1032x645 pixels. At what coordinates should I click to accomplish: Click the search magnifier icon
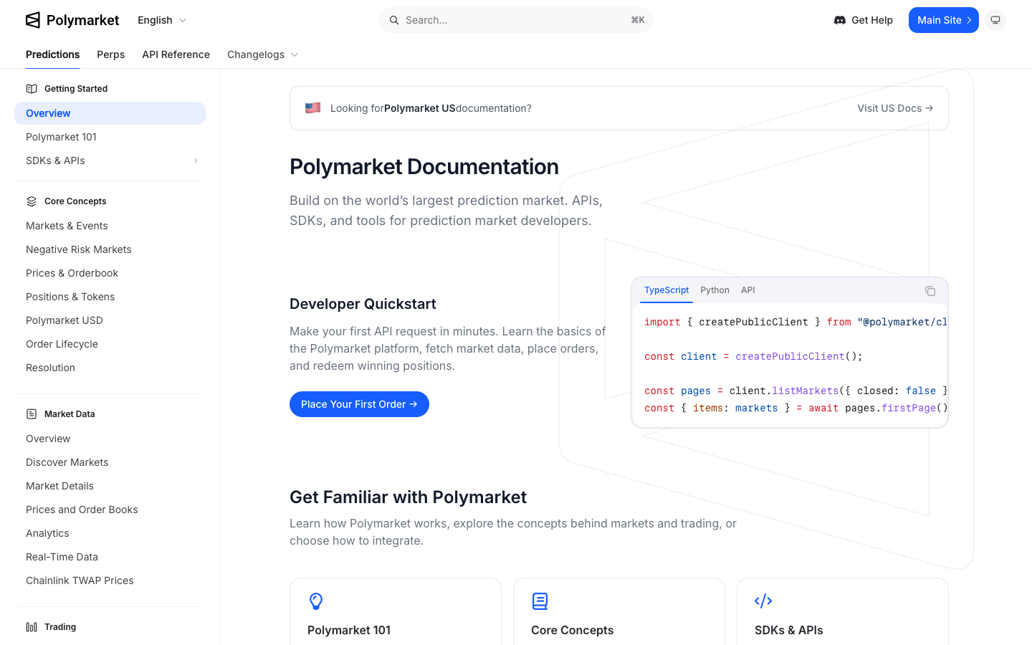(x=394, y=20)
